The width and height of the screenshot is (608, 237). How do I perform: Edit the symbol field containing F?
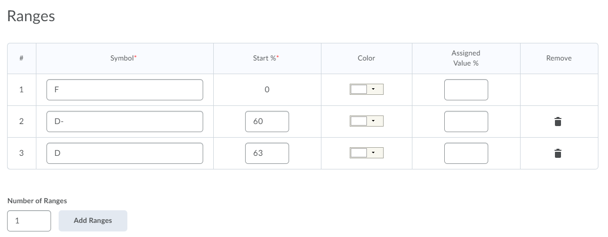[x=124, y=90]
